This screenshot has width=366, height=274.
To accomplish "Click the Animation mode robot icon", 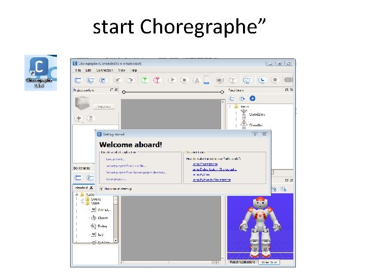I will pyautogui.click(x=232, y=80).
